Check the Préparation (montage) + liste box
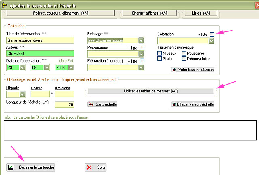 click(x=142, y=61)
